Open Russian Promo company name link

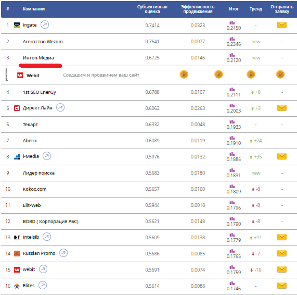[39, 253]
